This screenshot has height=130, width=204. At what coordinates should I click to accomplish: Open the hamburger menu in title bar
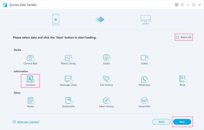pyautogui.click(x=182, y=5)
